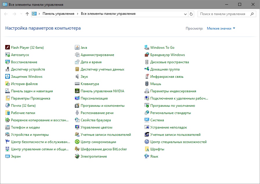The width and height of the screenshot is (260, 184).
Task: Open Диспетчер учетных данных link
Action: tap(102, 69)
